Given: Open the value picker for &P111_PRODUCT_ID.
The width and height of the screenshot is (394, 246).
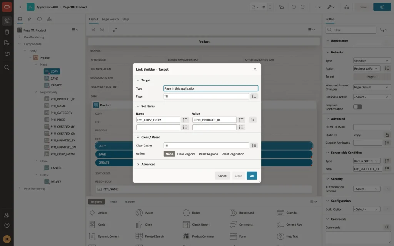Looking at the screenshot, I should coord(241,120).
